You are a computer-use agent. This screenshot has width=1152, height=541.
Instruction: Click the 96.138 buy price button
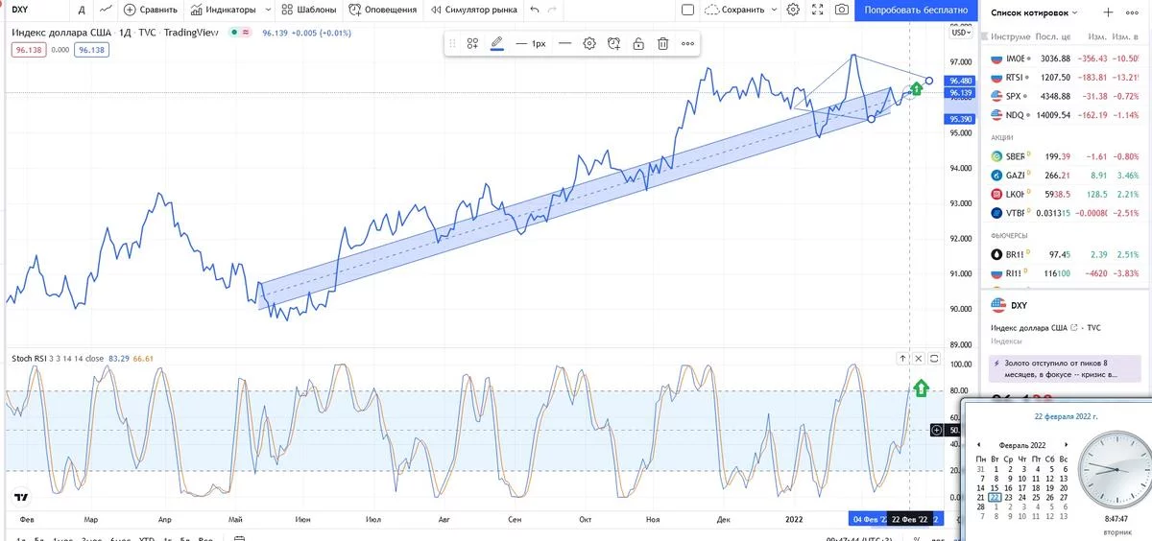[91, 50]
